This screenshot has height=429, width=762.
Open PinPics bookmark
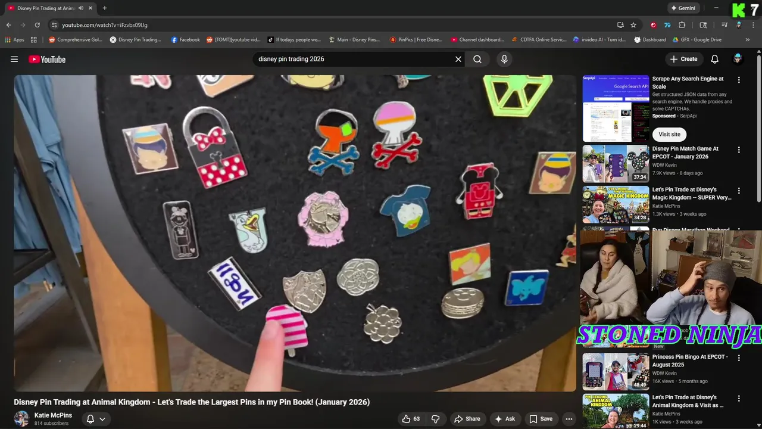click(x=416, y=40)
